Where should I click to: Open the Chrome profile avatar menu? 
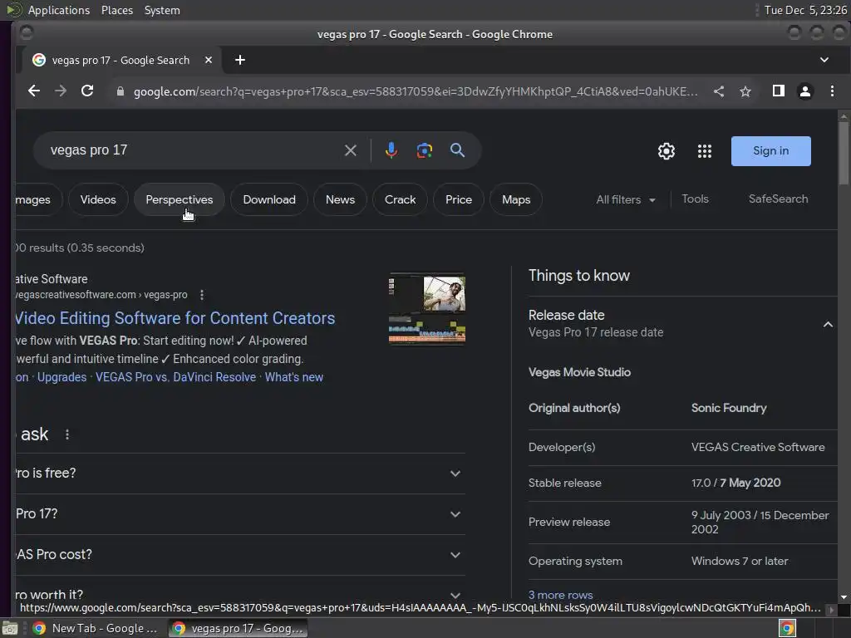[804, 91]
